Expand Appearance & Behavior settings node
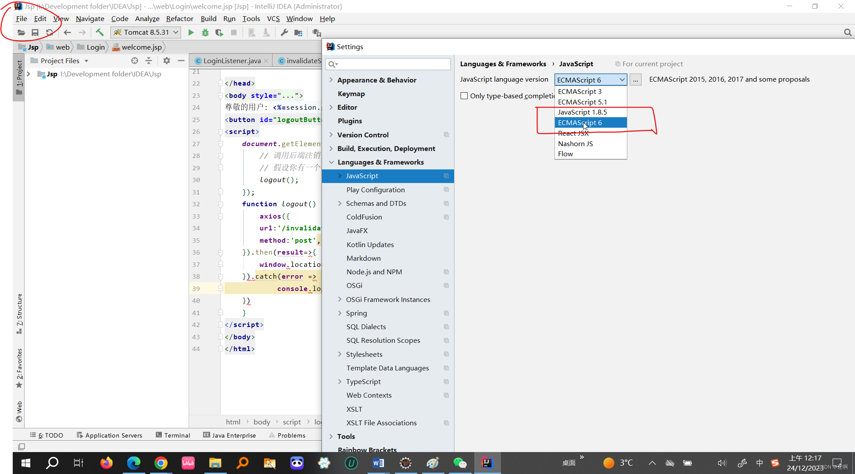Viewport: 855px width, 474px height. 331,80
